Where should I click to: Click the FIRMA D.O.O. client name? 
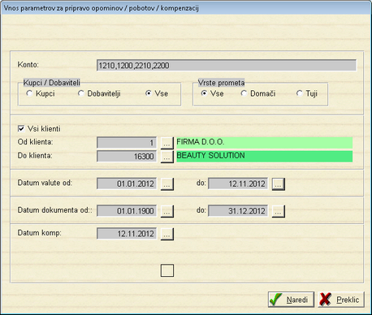(x=265, y=143)
